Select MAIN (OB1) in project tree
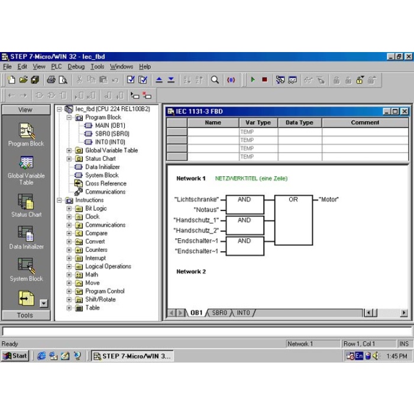 tap(110, 125)
